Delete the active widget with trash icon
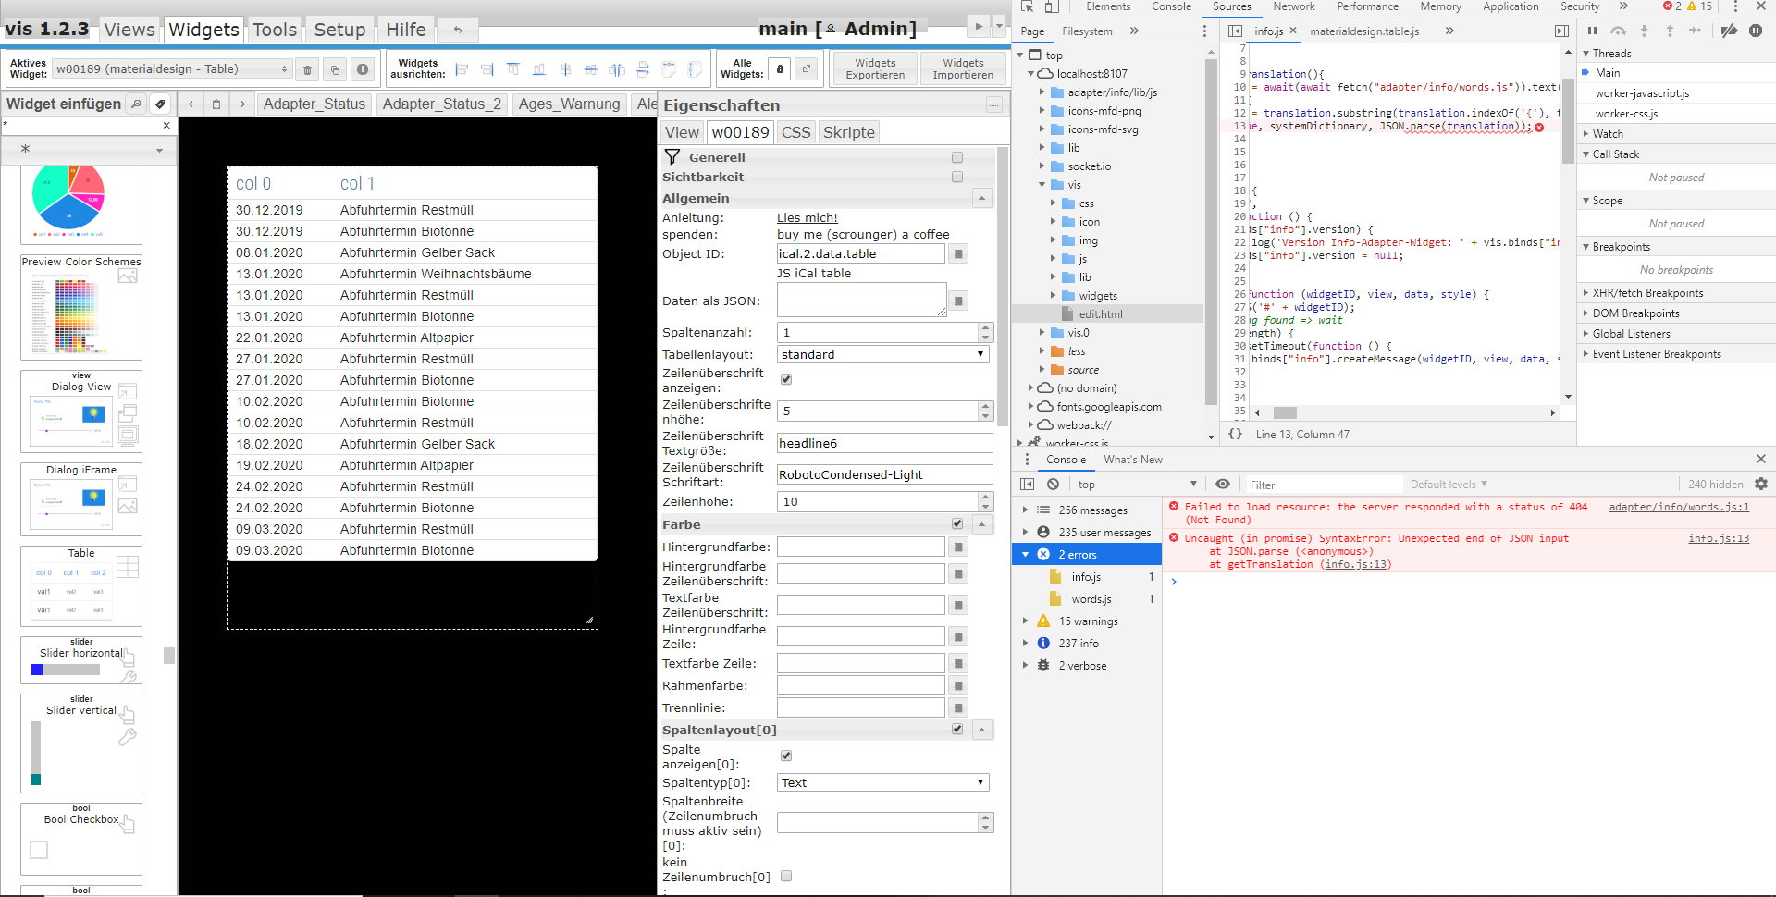Viewport: 1776px width, 897px height. pyautogui.click(x=308, y=69)
